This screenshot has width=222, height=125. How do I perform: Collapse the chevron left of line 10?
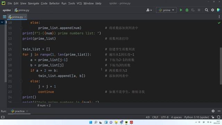tap(2, 22)
